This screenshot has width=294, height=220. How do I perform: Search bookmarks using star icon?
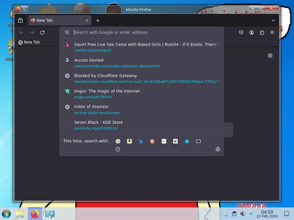[x=187, y=141]
